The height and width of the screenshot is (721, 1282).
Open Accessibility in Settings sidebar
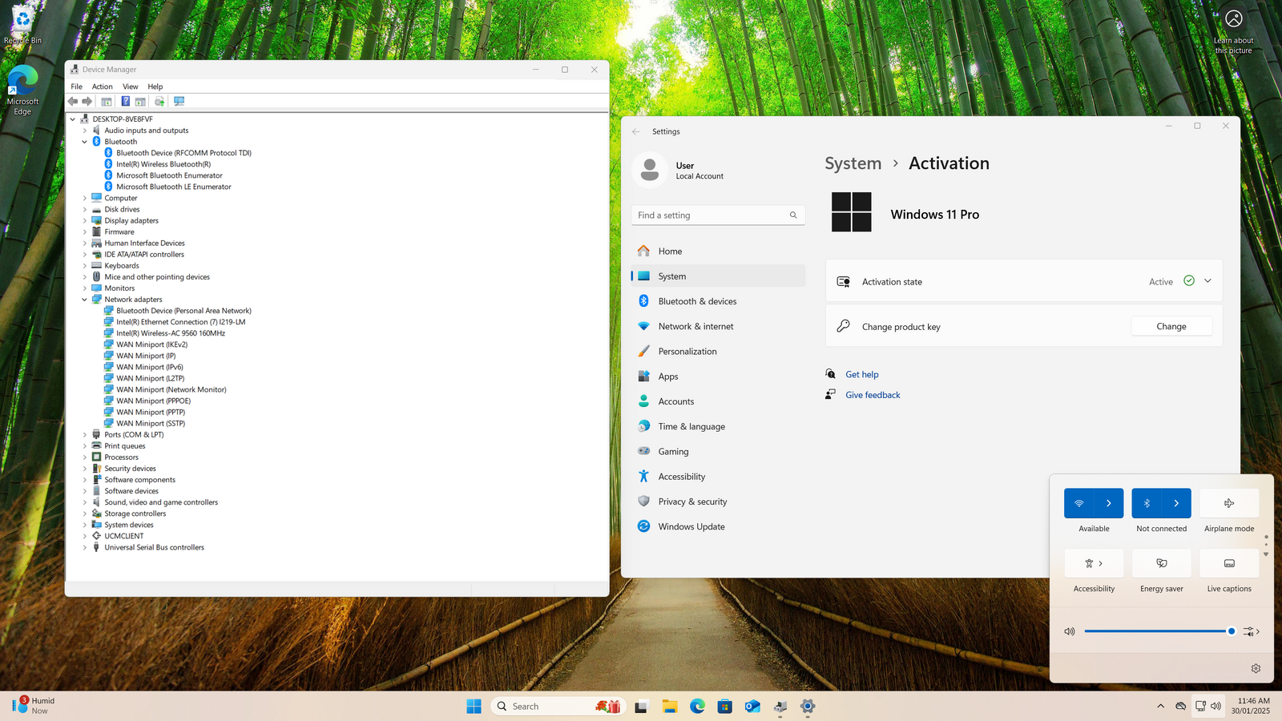tap(719, 477)
